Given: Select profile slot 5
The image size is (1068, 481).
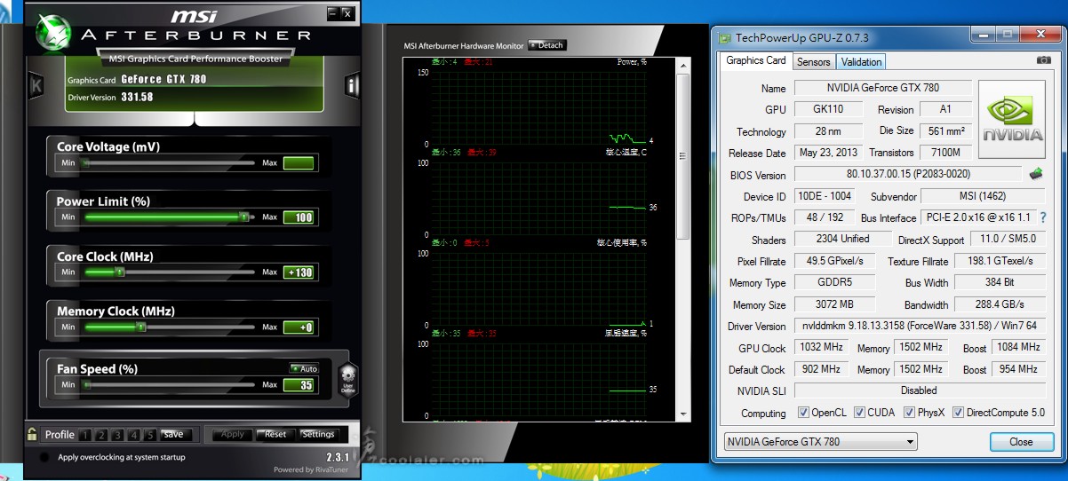Looking at the screenshot, I should click(x=150, y=435).
